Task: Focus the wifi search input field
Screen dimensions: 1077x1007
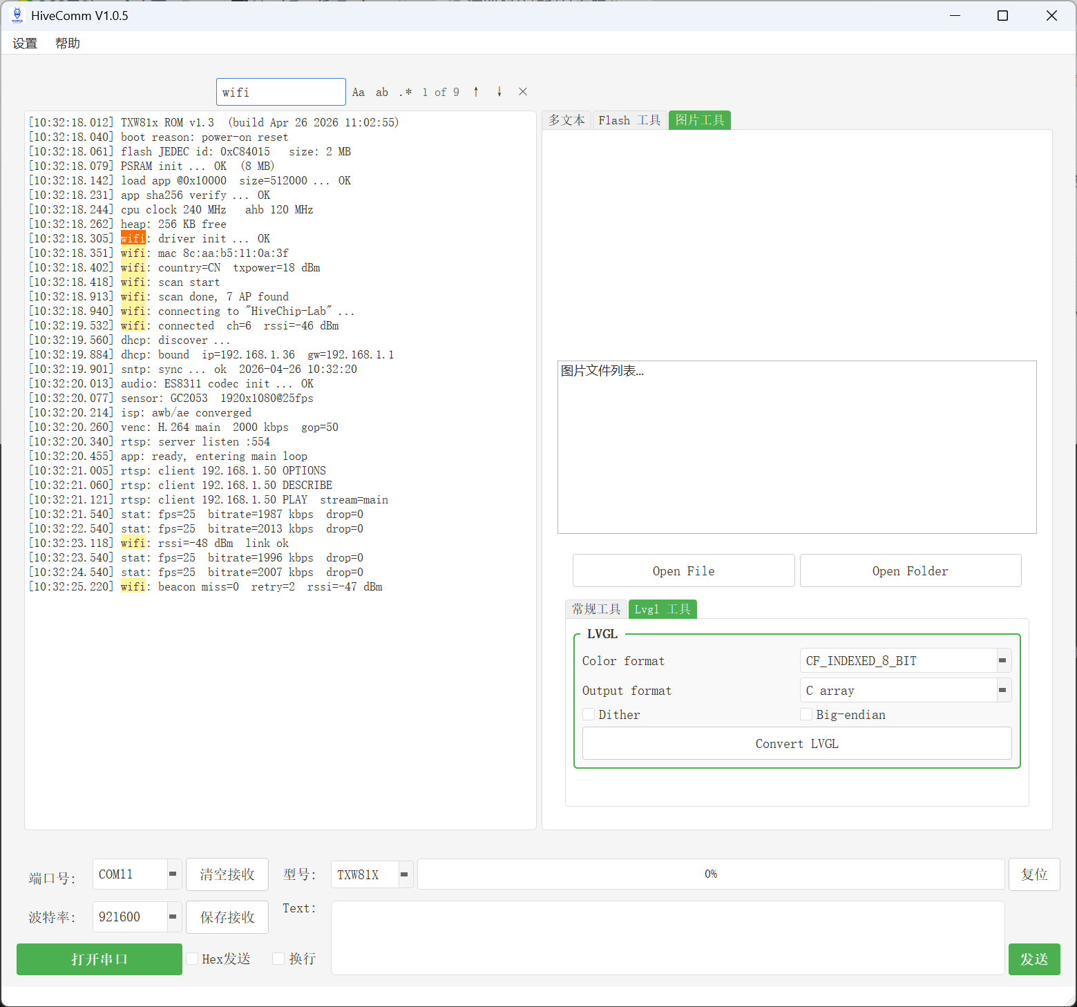Action: point(281,92)
